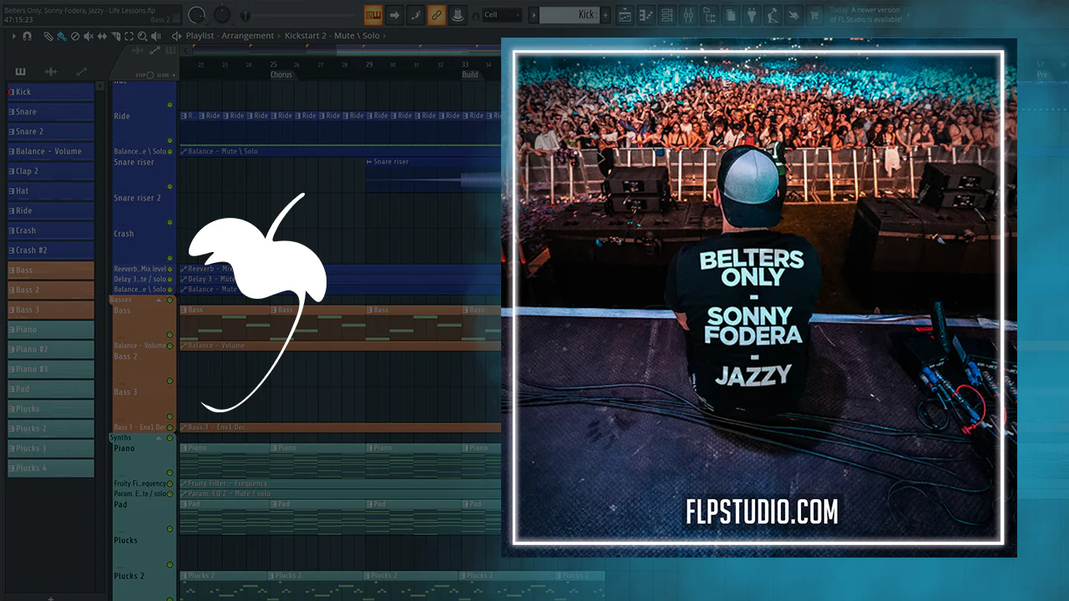This screenshot has width=1069, height=601.
Task: Click the countdown arrow toolbar button
Action: (x=394, y=15)
